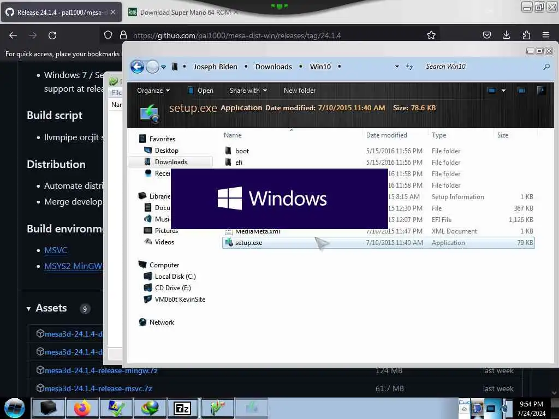
Task: Open Local Disk (C:)
Action: (x=175, y=277)
